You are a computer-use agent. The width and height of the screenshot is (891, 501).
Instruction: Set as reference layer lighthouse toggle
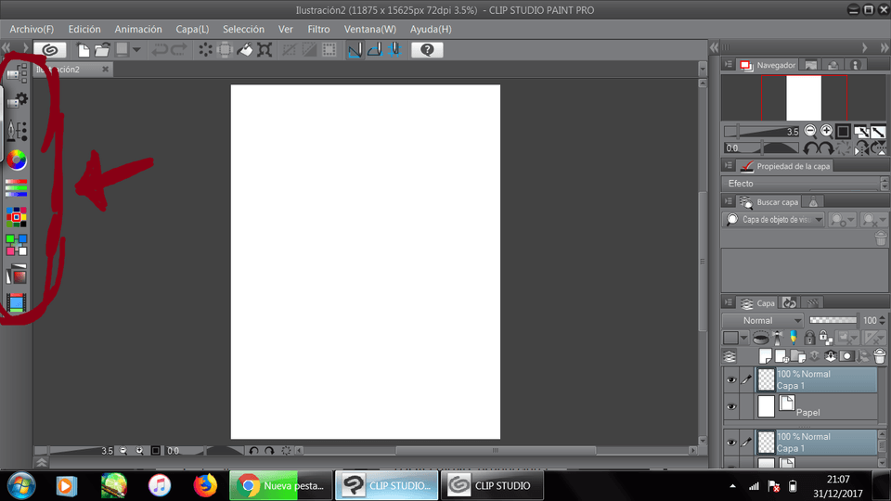click(x=778, y=338)
